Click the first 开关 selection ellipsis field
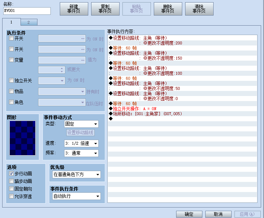The image size is (264, 218). [x=62, y=39]
